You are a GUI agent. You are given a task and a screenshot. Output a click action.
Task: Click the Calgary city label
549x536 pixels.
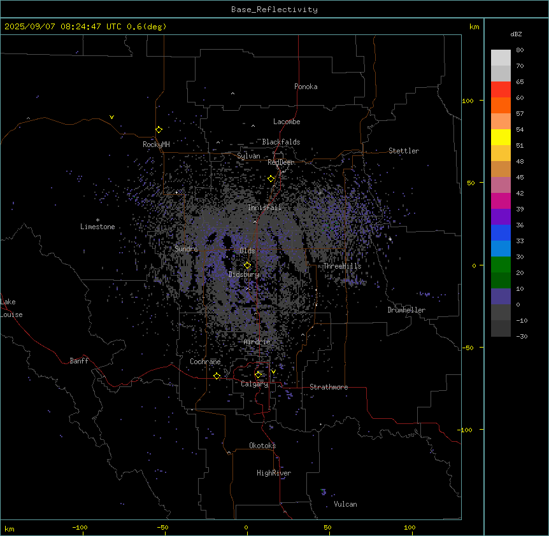click(x=254, y=384)
